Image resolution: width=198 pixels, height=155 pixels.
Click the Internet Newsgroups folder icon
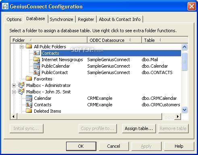tap(37, 59)
